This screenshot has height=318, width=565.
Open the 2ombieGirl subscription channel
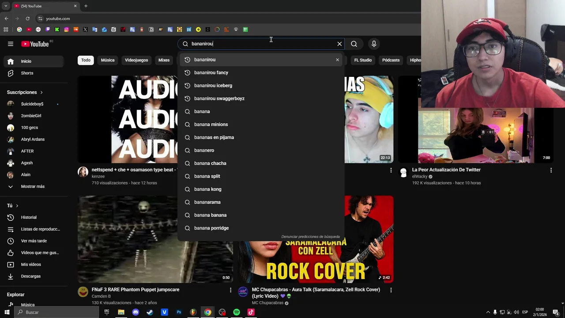click(34, 116)
